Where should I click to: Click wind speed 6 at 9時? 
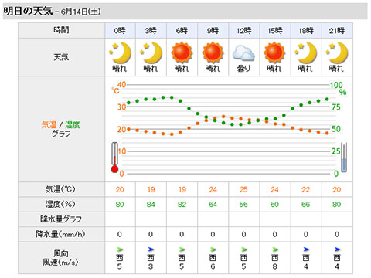point(213,266)
